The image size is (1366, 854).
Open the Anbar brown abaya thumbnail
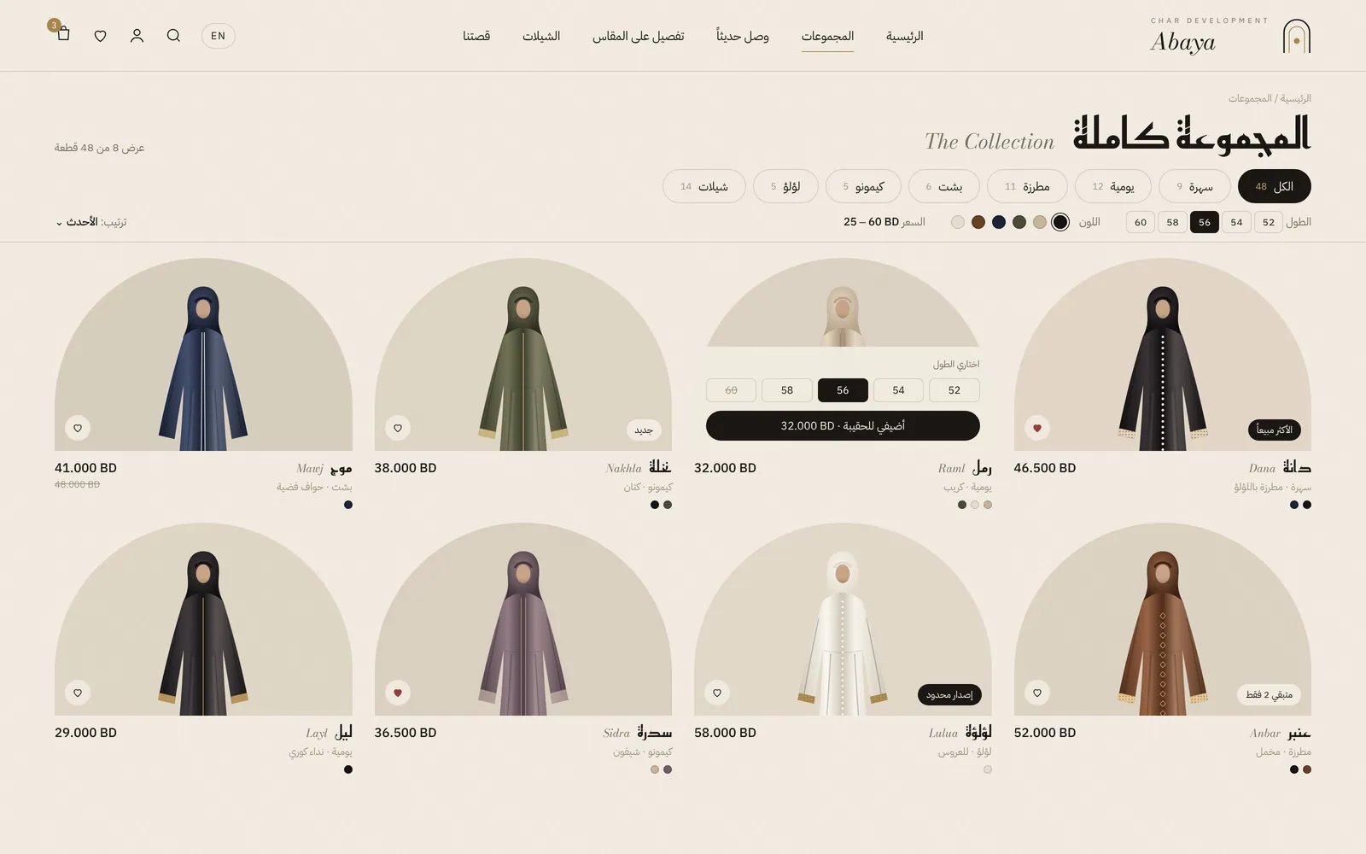click(x=1162, y=619)
